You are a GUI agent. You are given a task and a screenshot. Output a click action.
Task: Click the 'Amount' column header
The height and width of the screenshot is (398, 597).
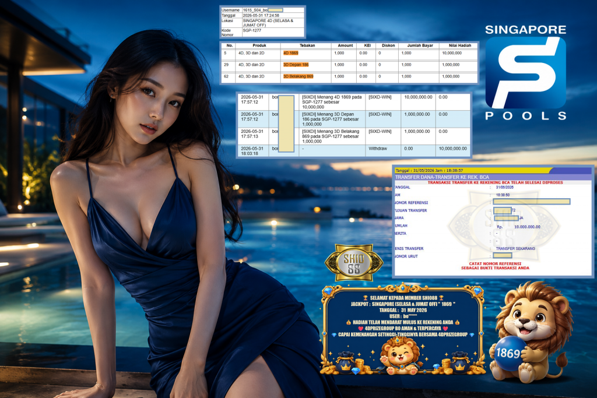tap(345, 45)
